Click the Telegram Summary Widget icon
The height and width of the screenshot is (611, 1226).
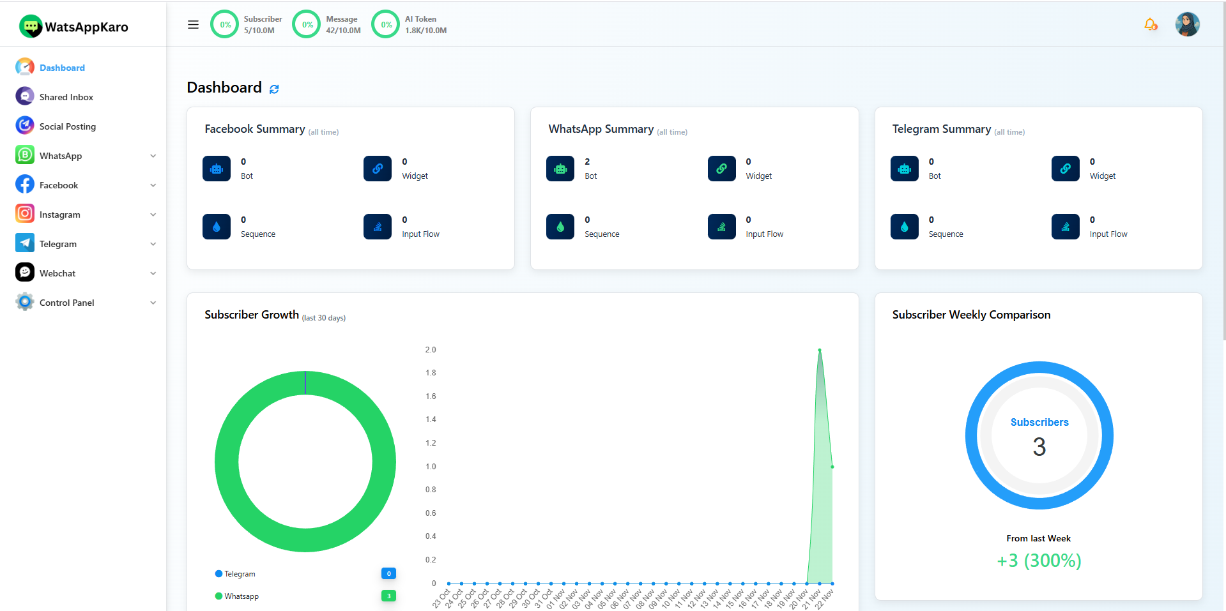[1066, 169]
